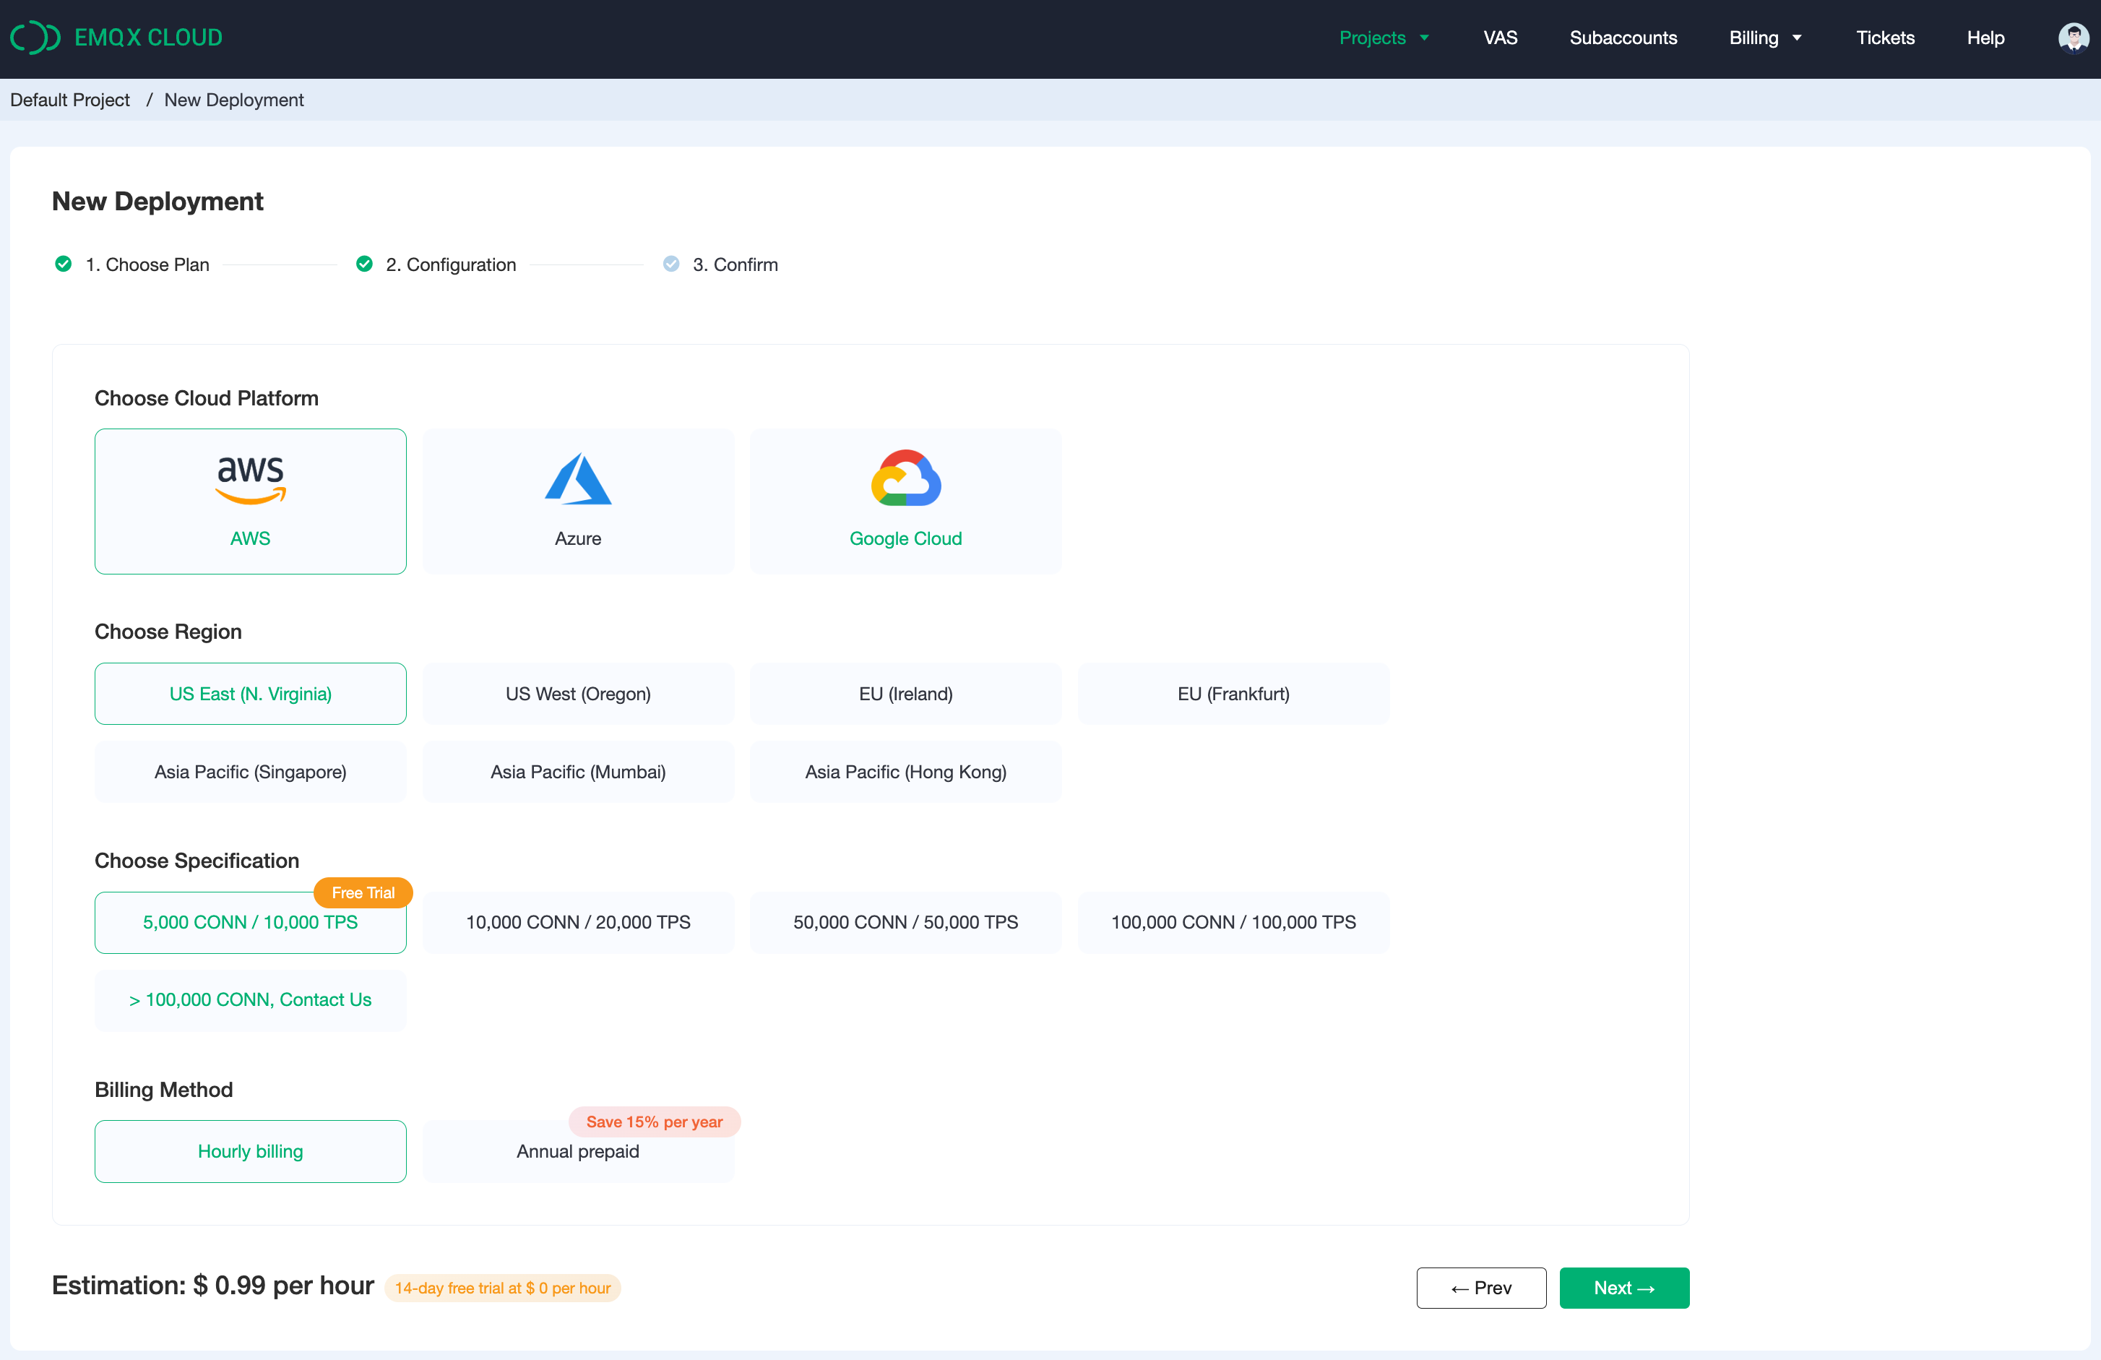
Task: Click the Confirm step indicator icon
Action: click(x=671, y=264)
